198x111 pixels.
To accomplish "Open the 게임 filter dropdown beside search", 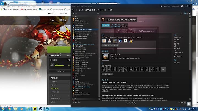I will pos(98,13).
